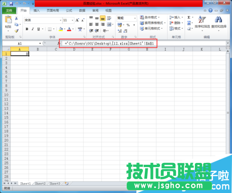232x193 pixels.
Task: Switch to the 数据 Data tab
Action: coord(82,11)
